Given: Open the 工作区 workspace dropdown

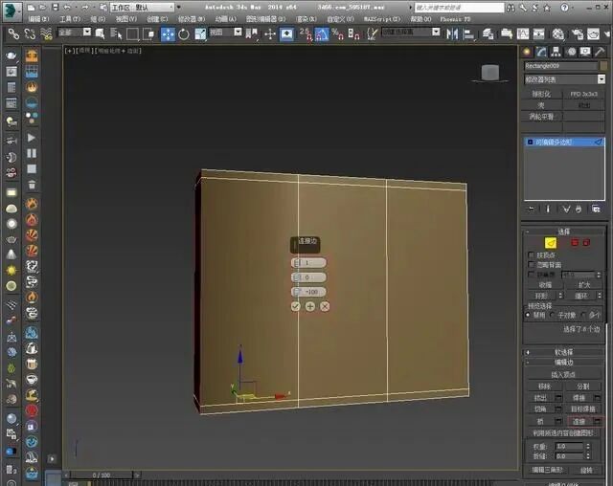Looking at the screenshot, I should tap(143, 7).
